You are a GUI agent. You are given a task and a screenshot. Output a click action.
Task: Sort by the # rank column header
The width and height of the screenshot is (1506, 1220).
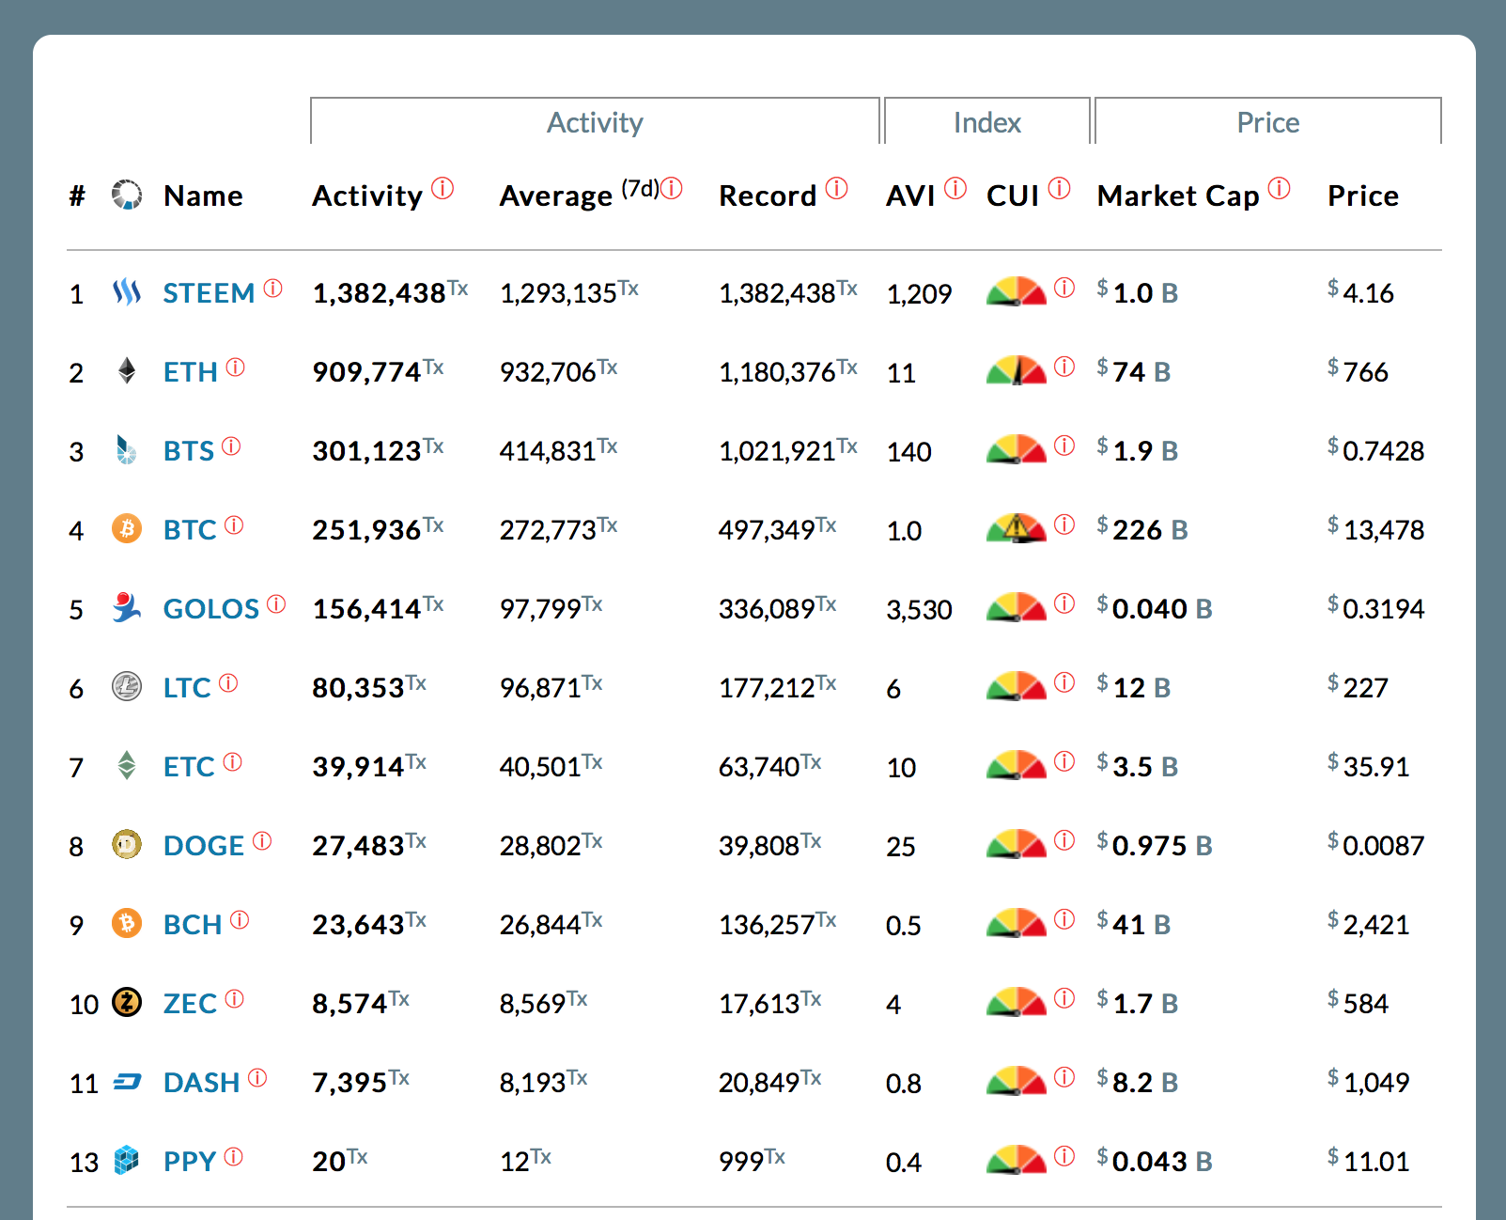[x=77, y=196]
